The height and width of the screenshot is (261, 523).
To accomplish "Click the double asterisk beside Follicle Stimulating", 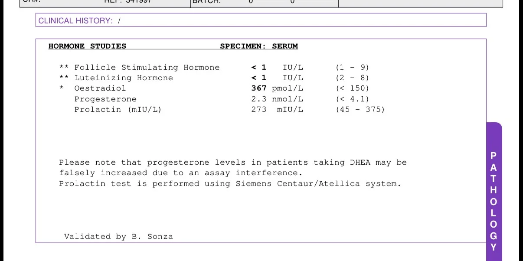I will (64, 67).
